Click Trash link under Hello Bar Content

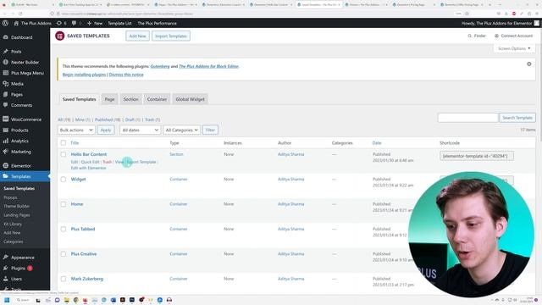108,162
